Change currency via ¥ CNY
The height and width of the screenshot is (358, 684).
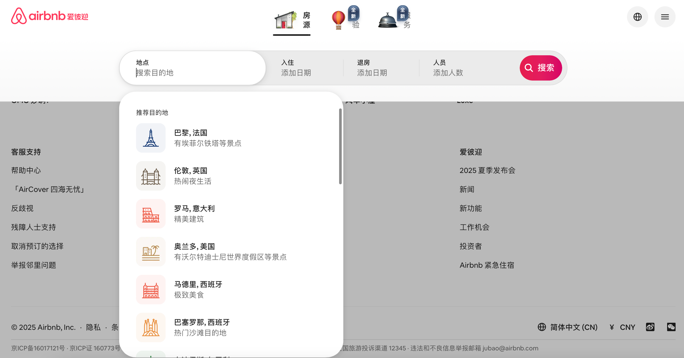point(622,327)
